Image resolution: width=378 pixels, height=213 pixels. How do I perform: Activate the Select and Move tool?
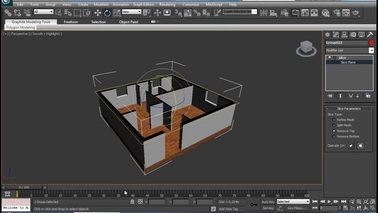point(97,12)
